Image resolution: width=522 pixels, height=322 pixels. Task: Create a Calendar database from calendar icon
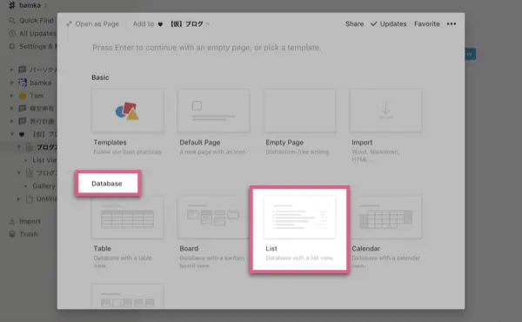coord(385,217)
